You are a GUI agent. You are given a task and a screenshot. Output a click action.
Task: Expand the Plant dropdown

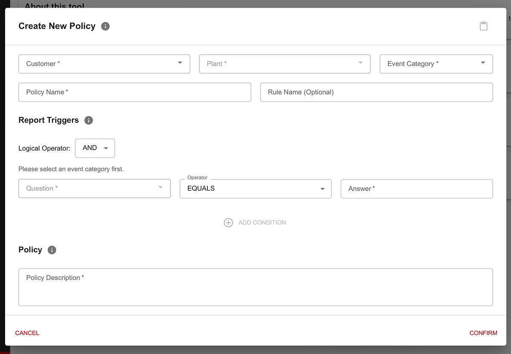pyautogui.click(x=284, y=64)
